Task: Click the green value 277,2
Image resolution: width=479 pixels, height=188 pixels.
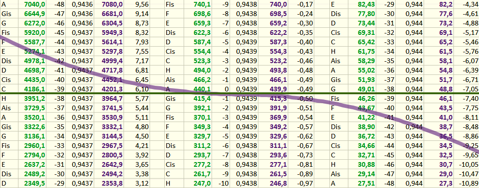Action: [202, 164]
